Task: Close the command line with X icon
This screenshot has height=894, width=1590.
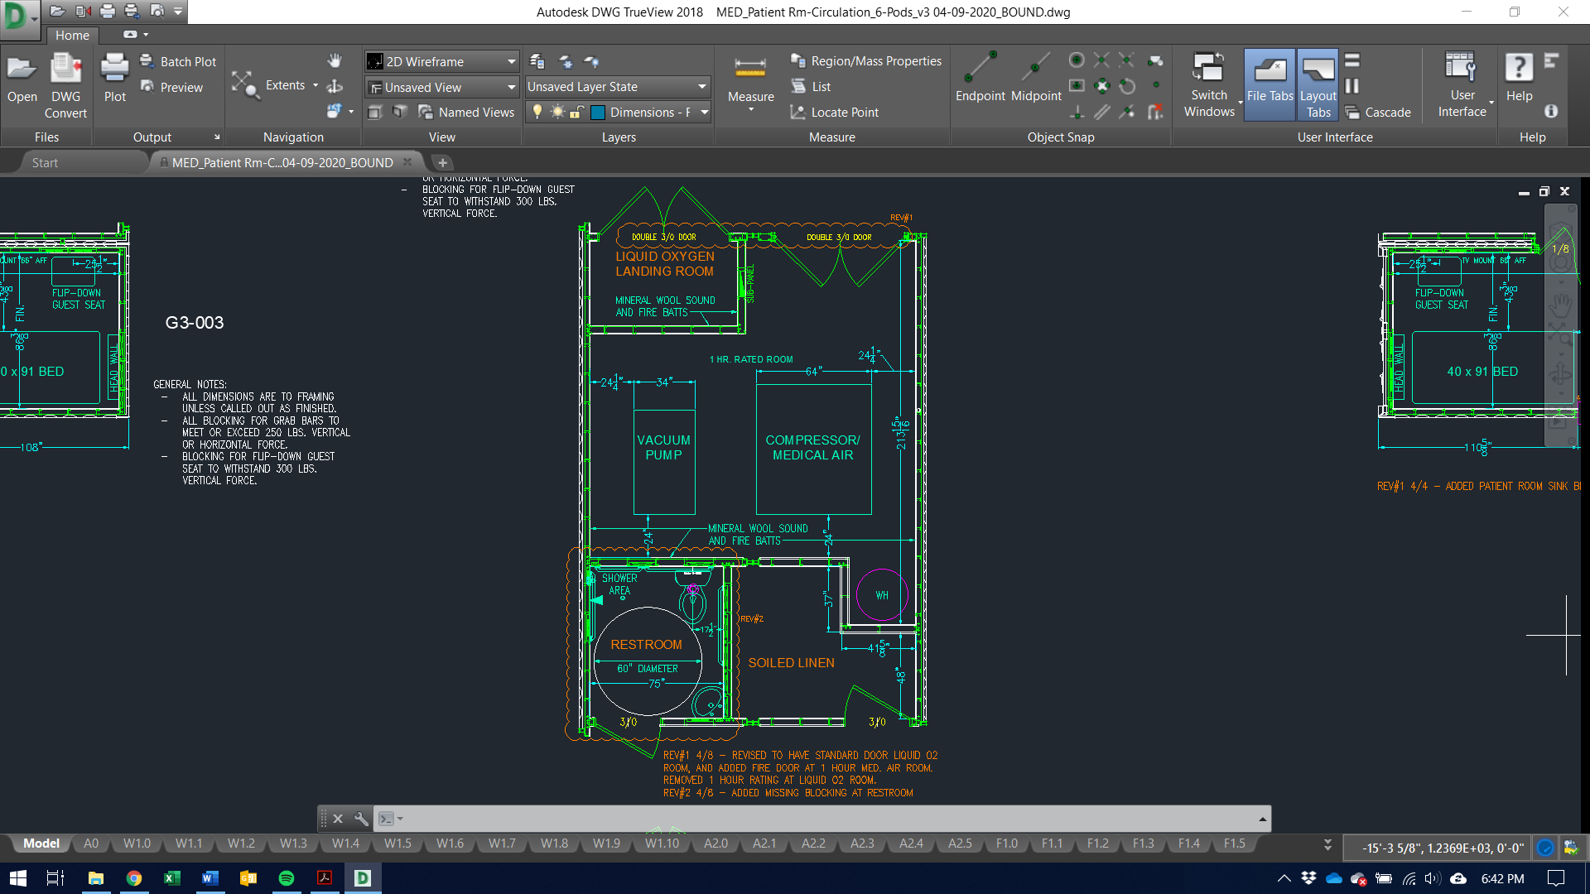Action: (338, 819)
